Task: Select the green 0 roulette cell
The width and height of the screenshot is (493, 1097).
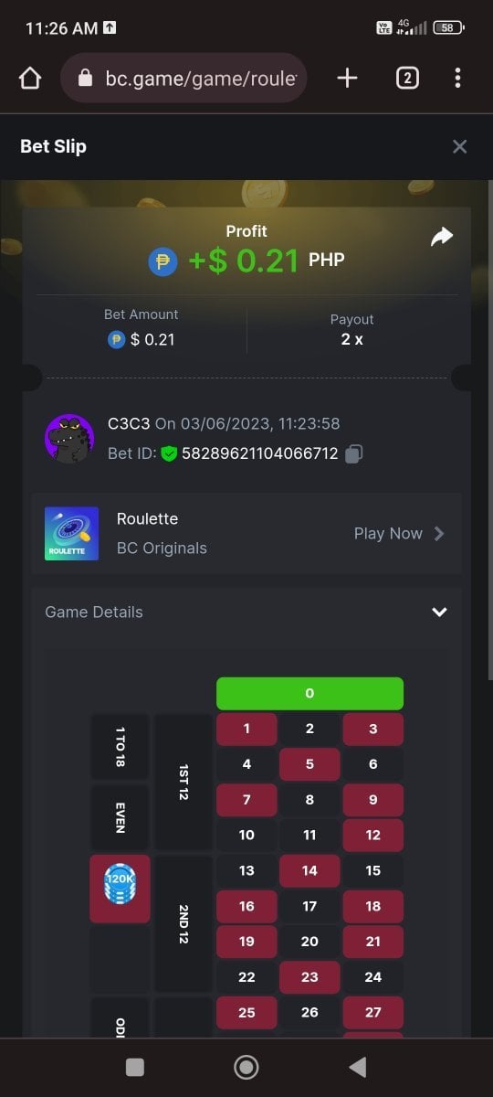Action: click(309, 694)
